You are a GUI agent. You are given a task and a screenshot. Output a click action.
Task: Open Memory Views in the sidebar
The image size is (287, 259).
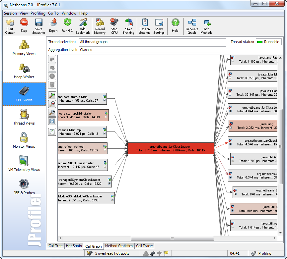tap(24, 48)
